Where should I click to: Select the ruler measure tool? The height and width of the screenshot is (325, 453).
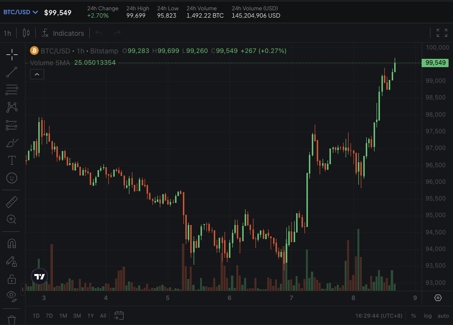(12, 202)
